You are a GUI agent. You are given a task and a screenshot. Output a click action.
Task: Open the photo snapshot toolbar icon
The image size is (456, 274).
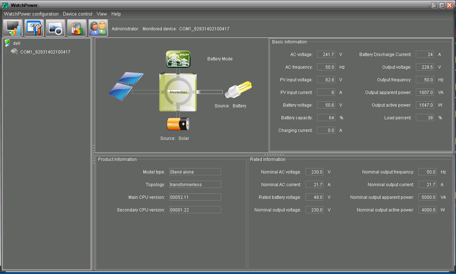[55, 28]
